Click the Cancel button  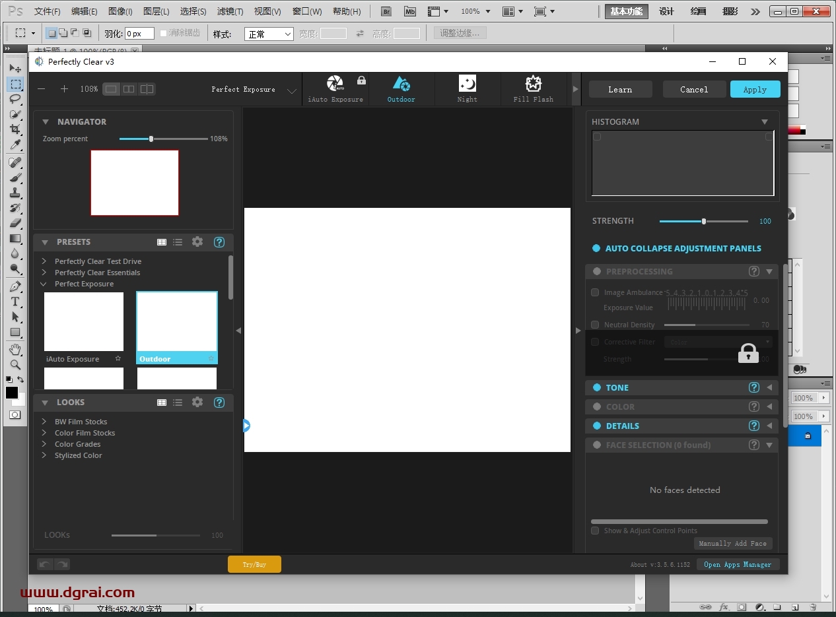694,89
